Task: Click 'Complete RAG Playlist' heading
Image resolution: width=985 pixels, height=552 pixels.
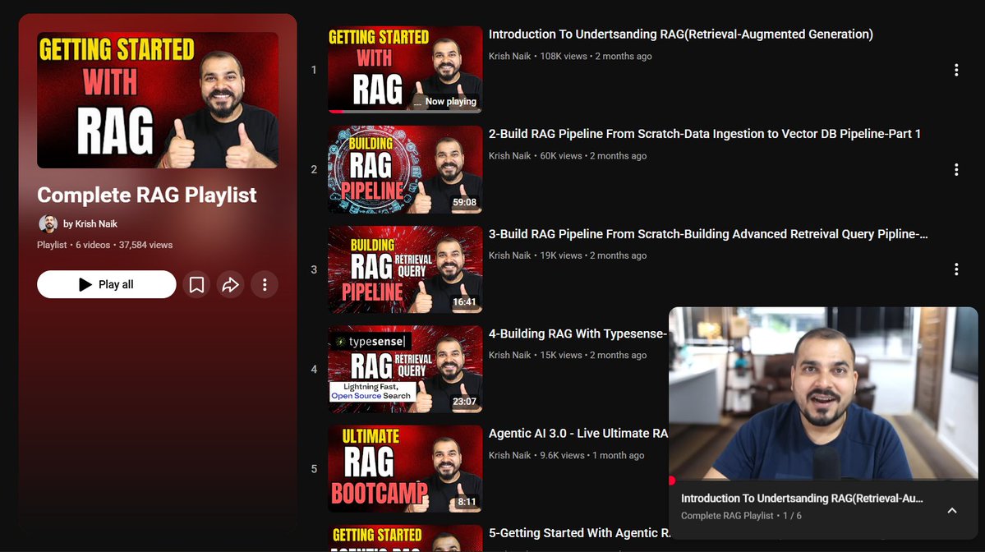Action: pyautogui.click(x=146, y=195)
